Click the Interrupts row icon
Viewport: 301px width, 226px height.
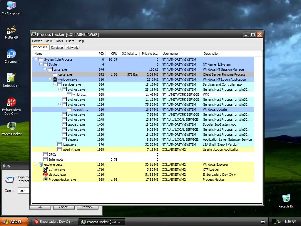pos(46,159)
